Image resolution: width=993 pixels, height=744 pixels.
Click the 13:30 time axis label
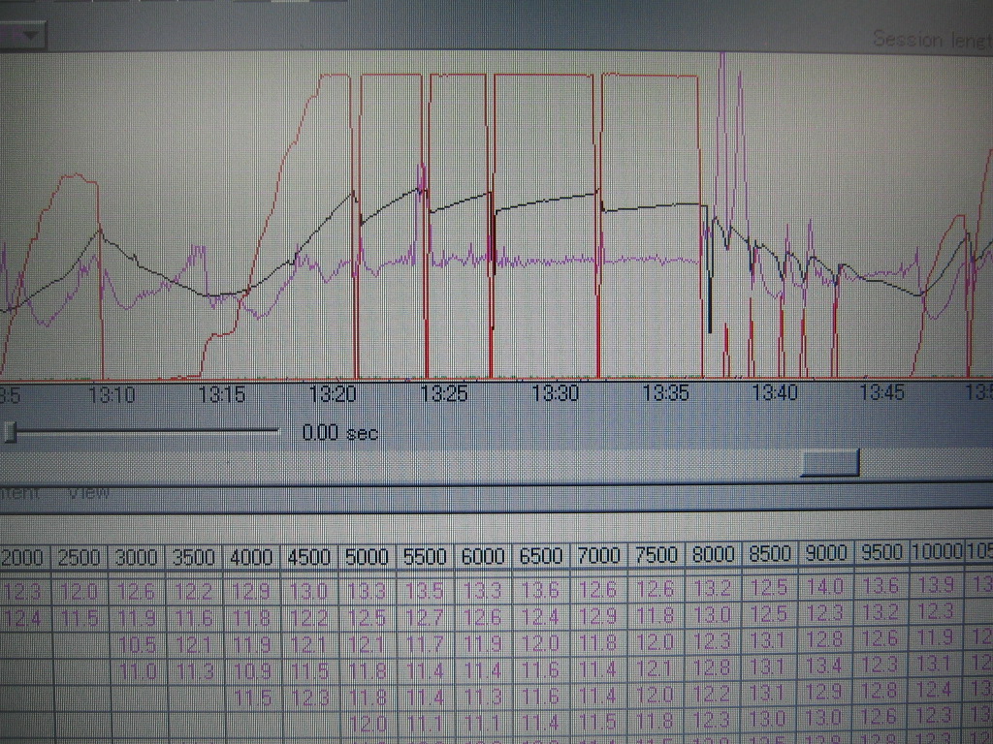click(555, 393)
